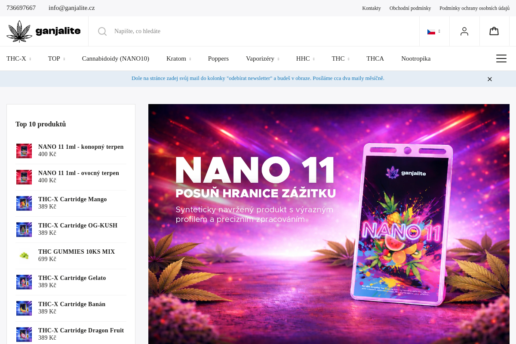Click the NANO 11 hero banner
This screenshot has width=516, height=344.
pos(329,224)
